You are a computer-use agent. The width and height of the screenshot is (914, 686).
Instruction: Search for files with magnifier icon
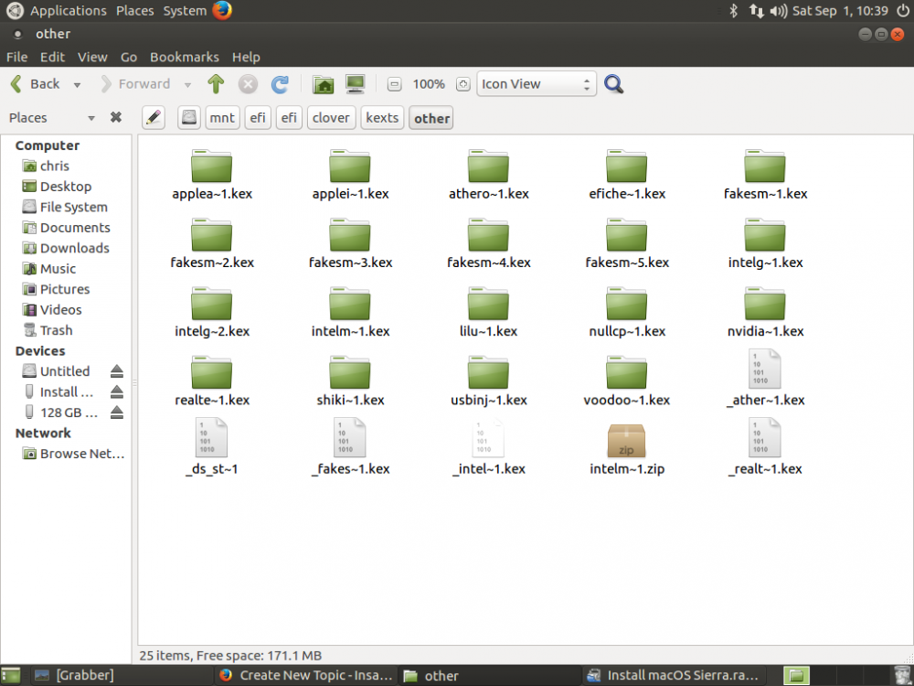[x=613, y=84]
